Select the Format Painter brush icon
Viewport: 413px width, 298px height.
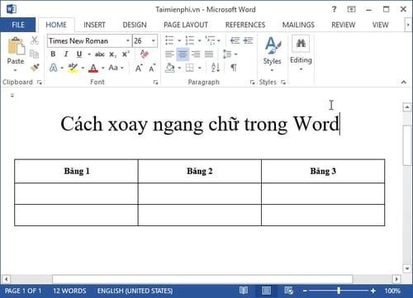pos(35,67)
